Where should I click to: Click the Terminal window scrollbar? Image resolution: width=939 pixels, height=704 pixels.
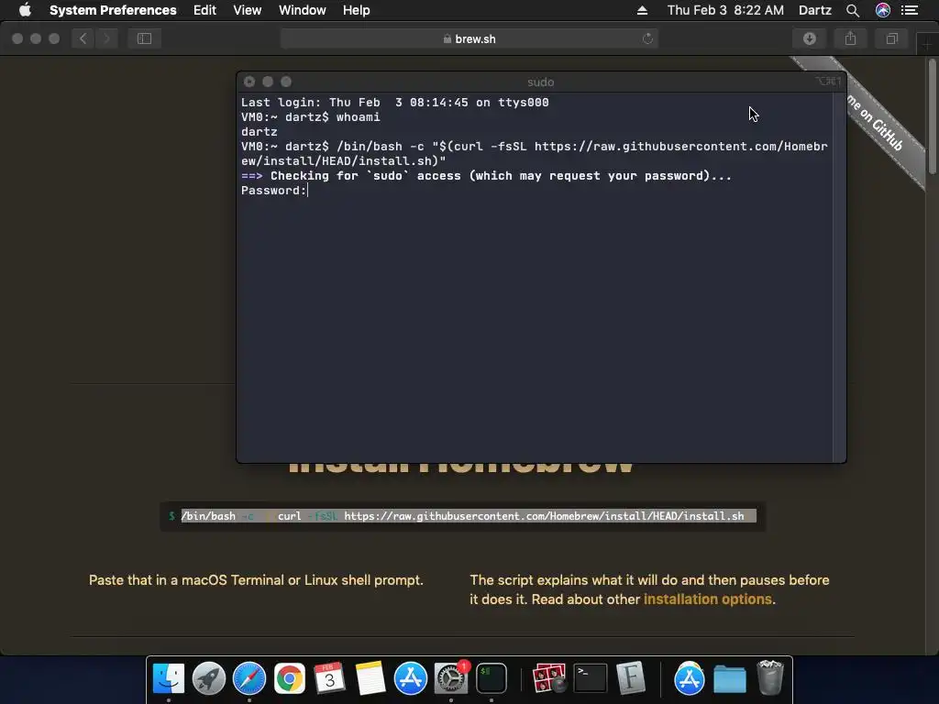click(839, 277)
